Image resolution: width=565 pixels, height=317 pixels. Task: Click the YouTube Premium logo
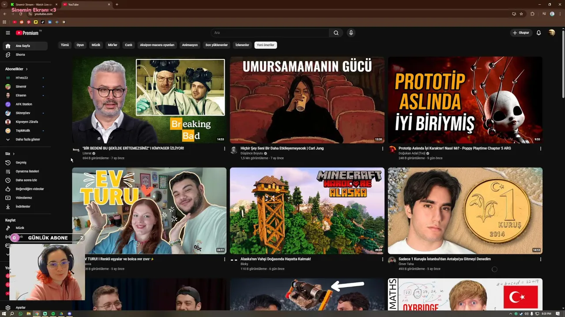(x=28, y=33)
